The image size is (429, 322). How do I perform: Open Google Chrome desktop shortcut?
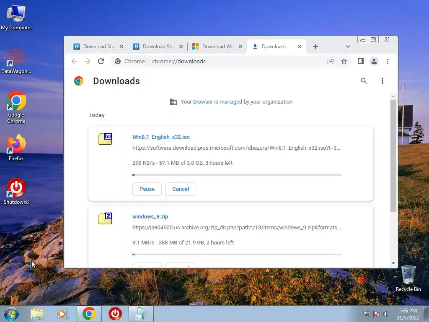(x=16, y=107)
